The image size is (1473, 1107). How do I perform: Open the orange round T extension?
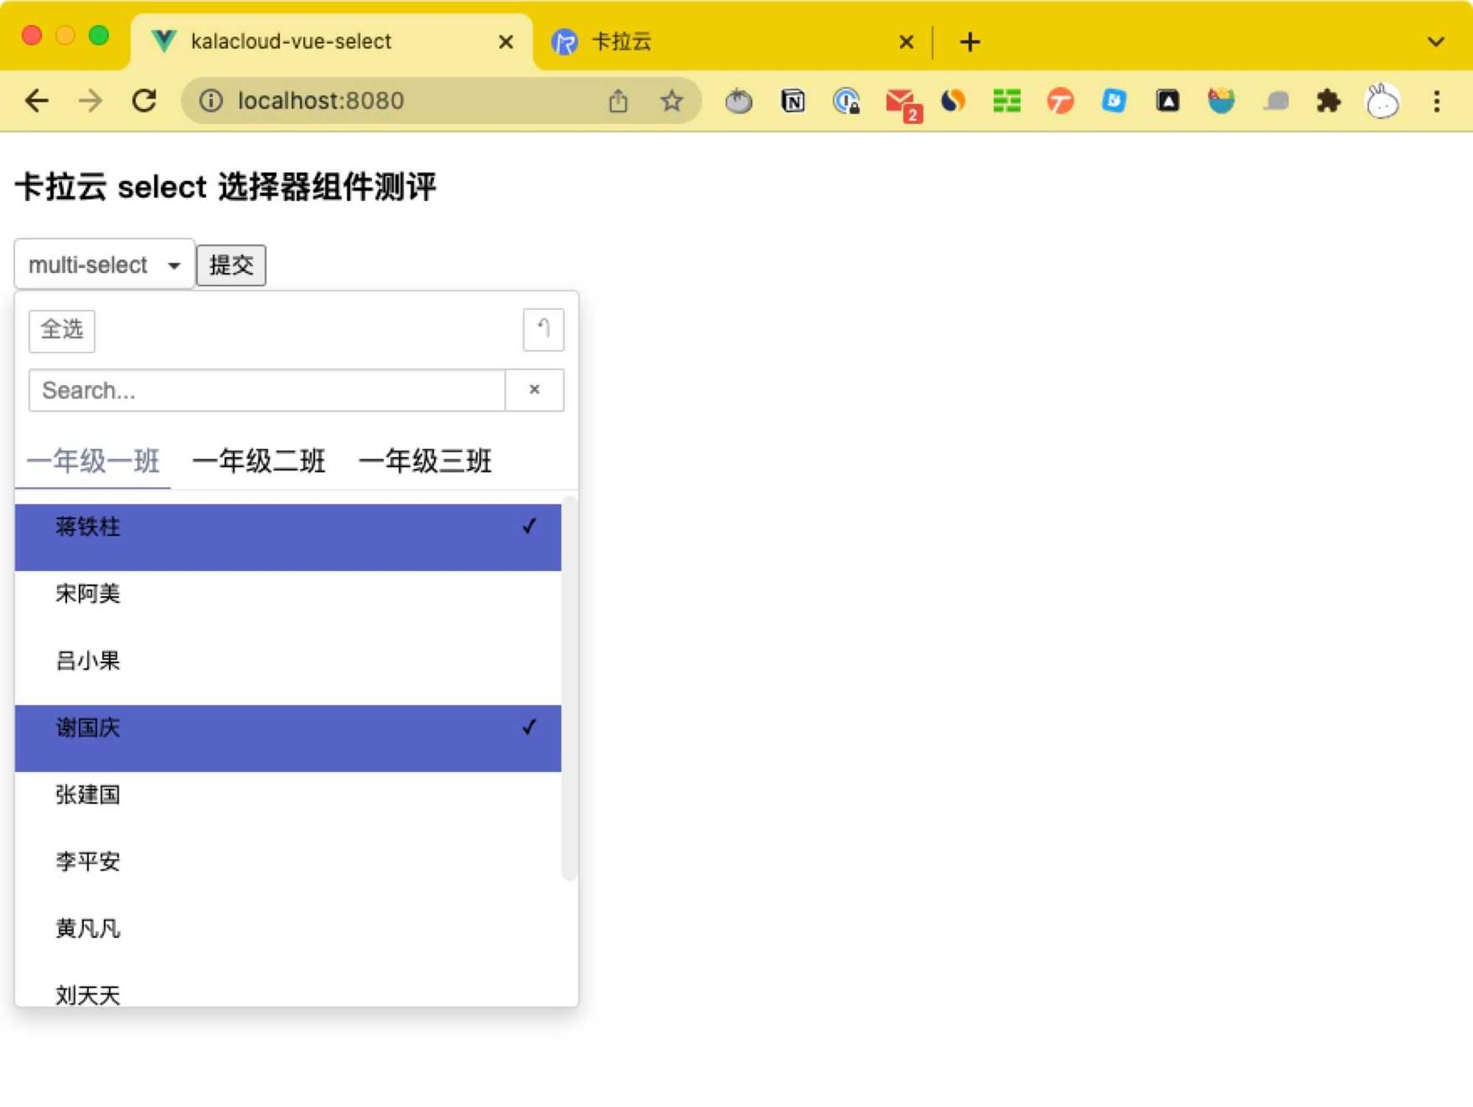coord(1061,101)
